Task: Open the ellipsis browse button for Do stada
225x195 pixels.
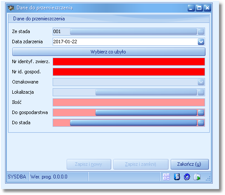Action: coord(201,123)
